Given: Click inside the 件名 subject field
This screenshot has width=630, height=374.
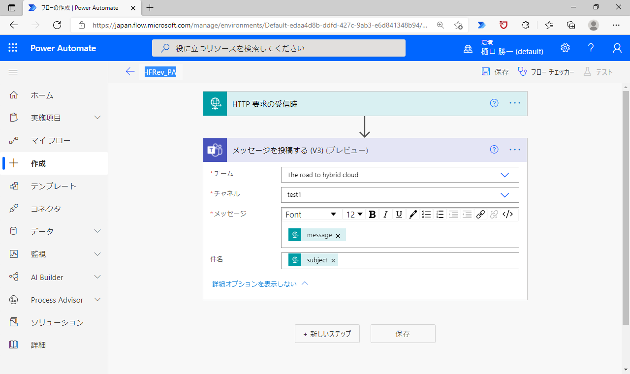Looking at the screenshot, I should point(400,261).
